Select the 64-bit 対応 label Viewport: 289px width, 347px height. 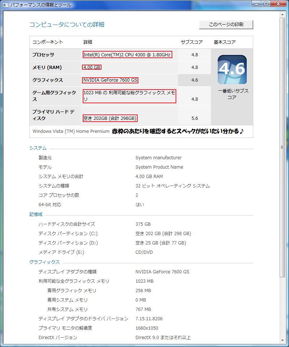point(50,205)
